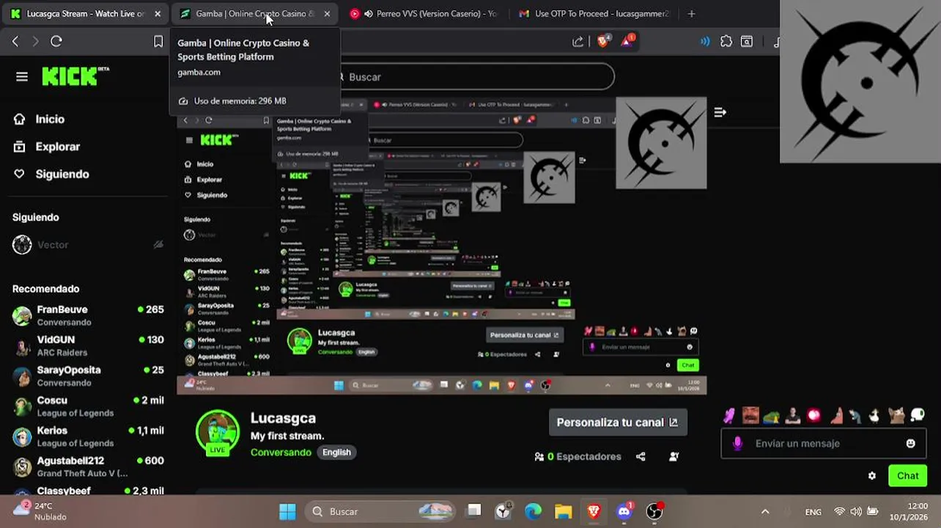The width and height of the screenshot is (941, 528).
Task: Pick the Patrick star emote
Action: [836, 416]
